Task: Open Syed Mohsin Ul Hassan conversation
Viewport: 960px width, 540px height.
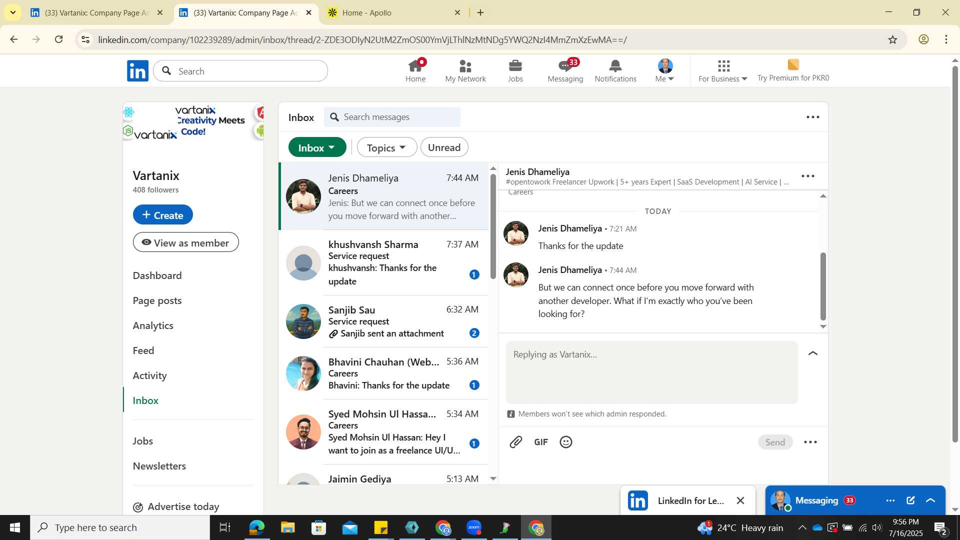Action: [384, 431]
